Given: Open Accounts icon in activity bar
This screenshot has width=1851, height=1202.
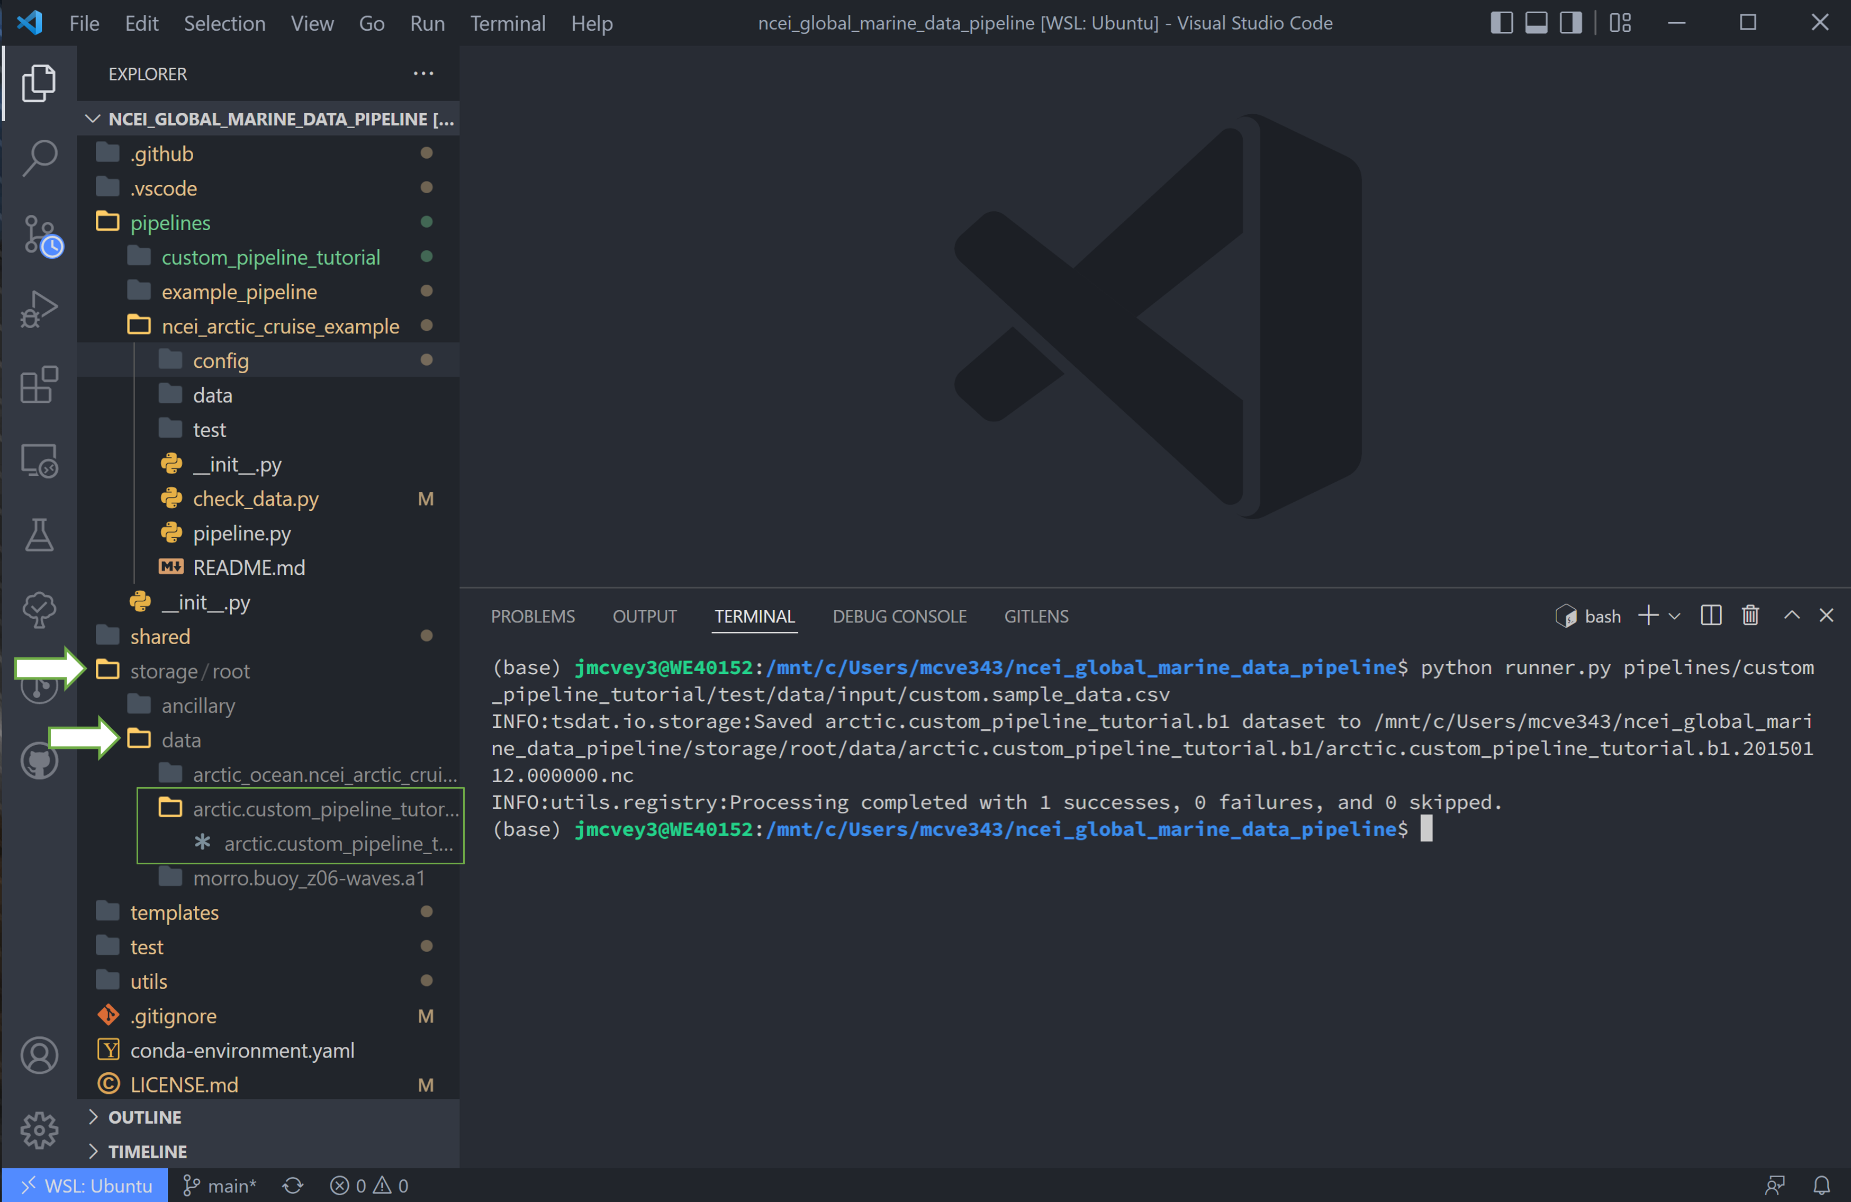Looking at the screenshot, I should (x=39, y=1055).
